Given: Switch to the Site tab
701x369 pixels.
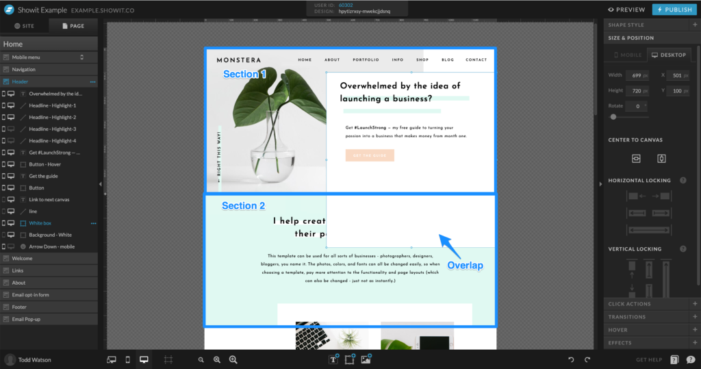Looking at the screenshot, I should 25,26.
